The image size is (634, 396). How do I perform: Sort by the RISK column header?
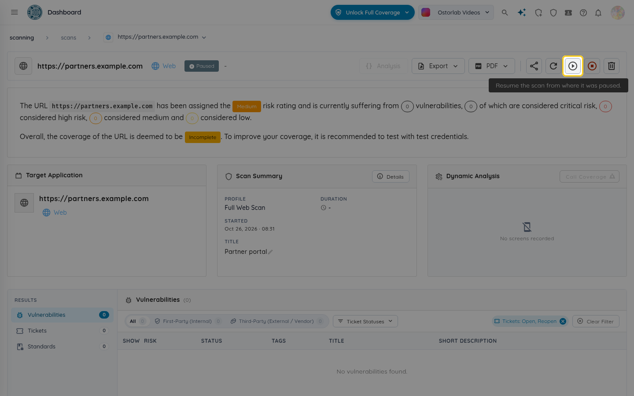click(x=150, y=341)
